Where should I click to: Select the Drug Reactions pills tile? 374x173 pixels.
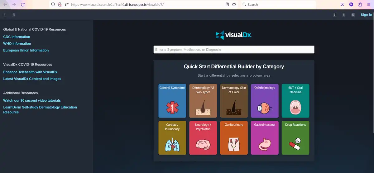[295, 138]
